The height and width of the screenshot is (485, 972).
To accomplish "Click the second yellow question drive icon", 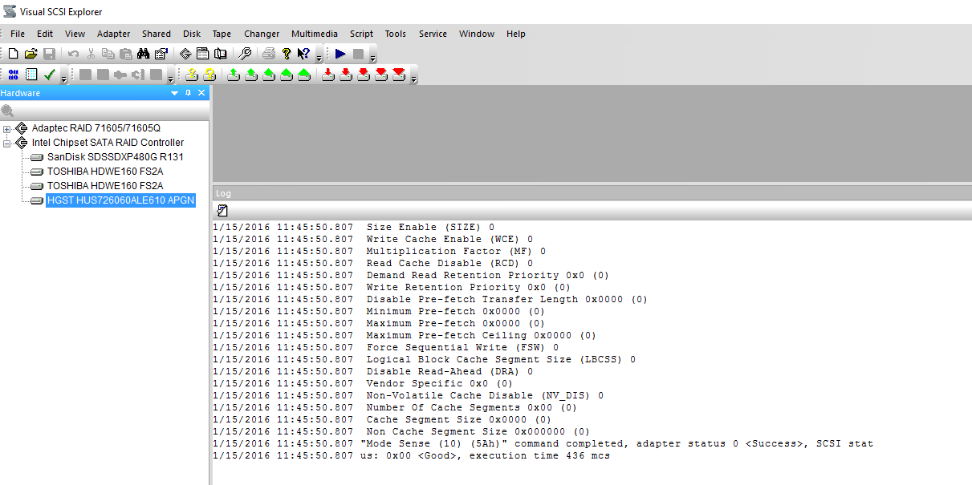I will 209,75.
